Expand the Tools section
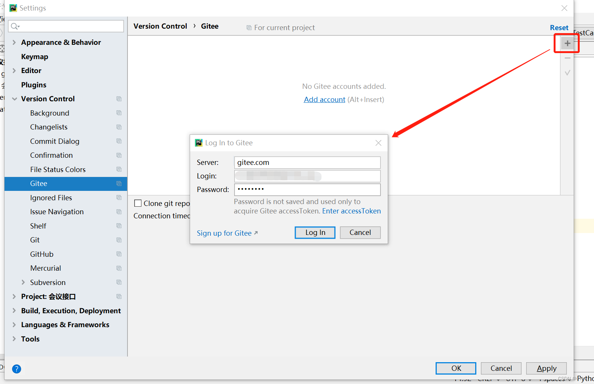Viewport: 594px width, 384px height. [x=14, y=339]
